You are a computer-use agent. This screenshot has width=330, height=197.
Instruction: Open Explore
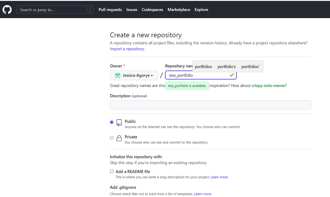(201, 9)
